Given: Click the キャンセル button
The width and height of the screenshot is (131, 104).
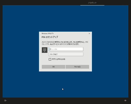Looking at the screenshot, I should pos(77,67).
